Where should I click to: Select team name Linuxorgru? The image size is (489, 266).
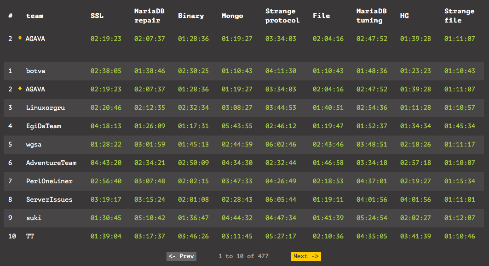[x=46, y=108]
